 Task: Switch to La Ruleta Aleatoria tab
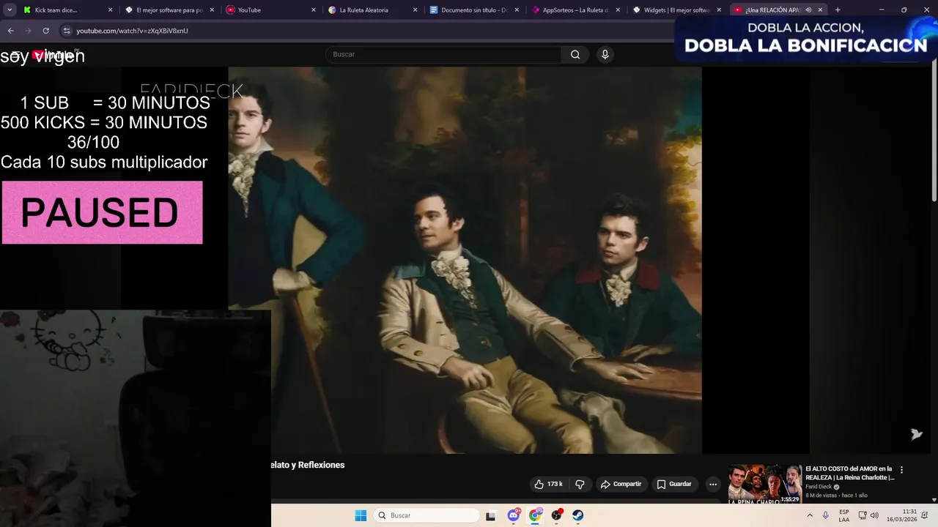point(372,10)
